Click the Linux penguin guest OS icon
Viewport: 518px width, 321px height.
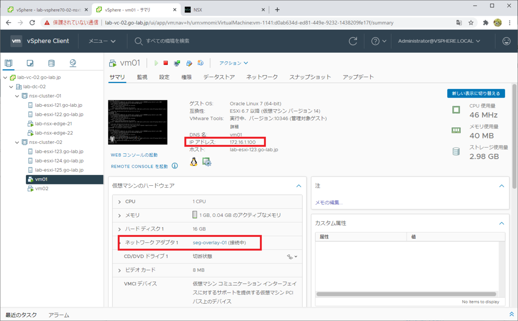194,162
